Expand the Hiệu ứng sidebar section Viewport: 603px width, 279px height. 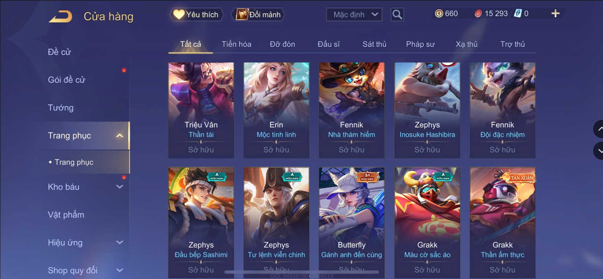click(119, 243)
